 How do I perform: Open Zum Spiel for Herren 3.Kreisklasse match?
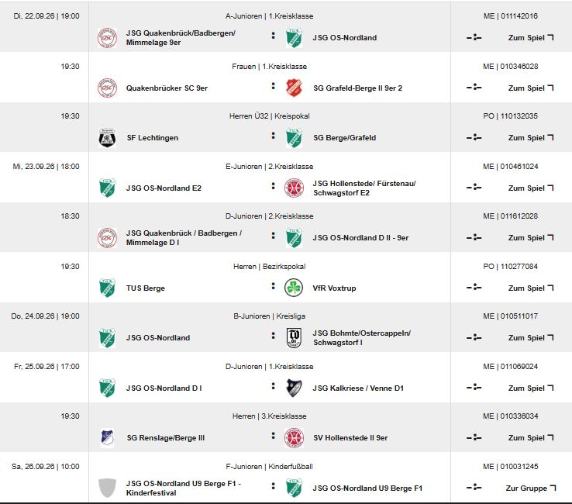pos(531,438)
